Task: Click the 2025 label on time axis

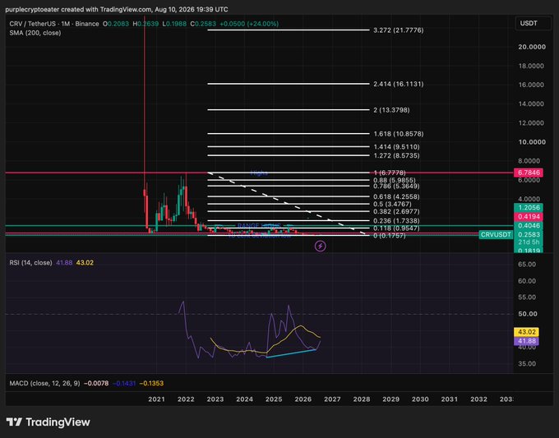Action: pyautogui.click(x=274, y=399)
